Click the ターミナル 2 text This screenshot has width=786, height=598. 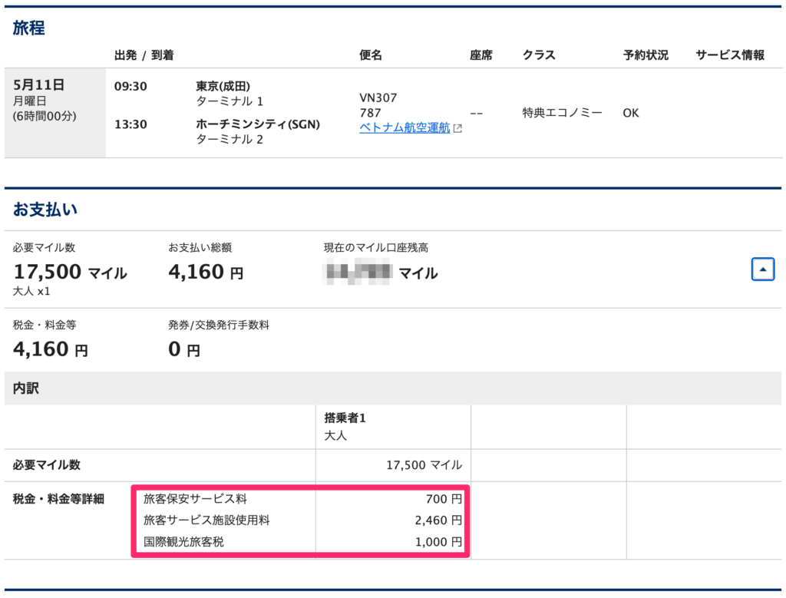pos(229,140)
